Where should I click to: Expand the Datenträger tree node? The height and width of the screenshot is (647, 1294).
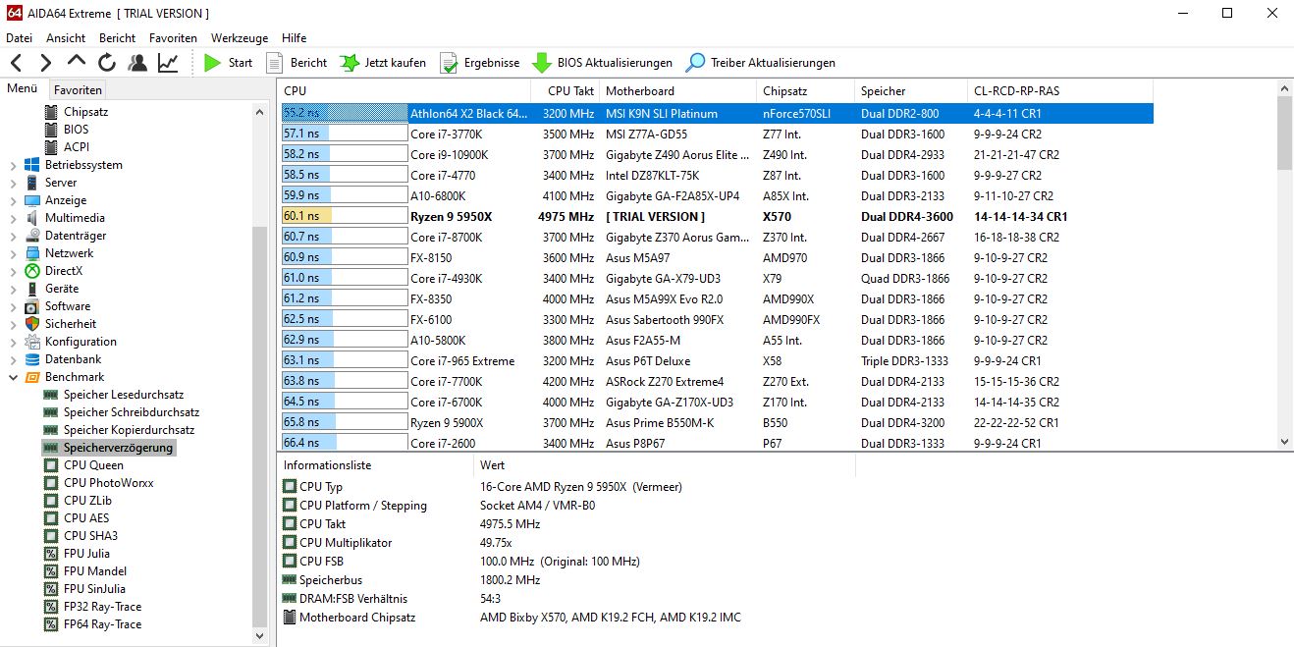pyautogui.click(x=13, y=236)
